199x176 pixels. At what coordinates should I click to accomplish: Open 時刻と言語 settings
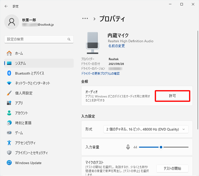(39, 123)
